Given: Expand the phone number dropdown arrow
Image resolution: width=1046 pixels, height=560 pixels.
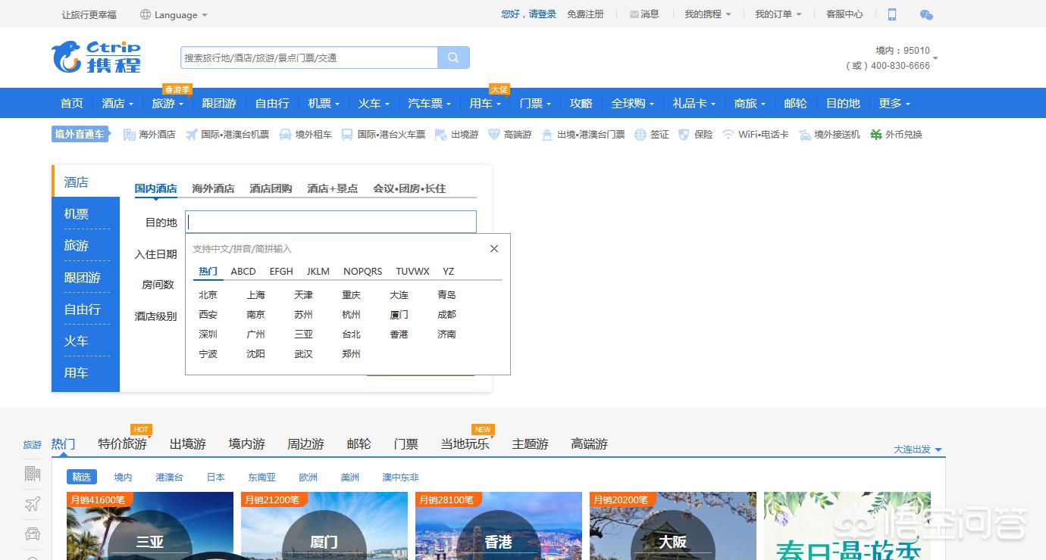Looking at the screenshot, I should click(x=935, y=58).
